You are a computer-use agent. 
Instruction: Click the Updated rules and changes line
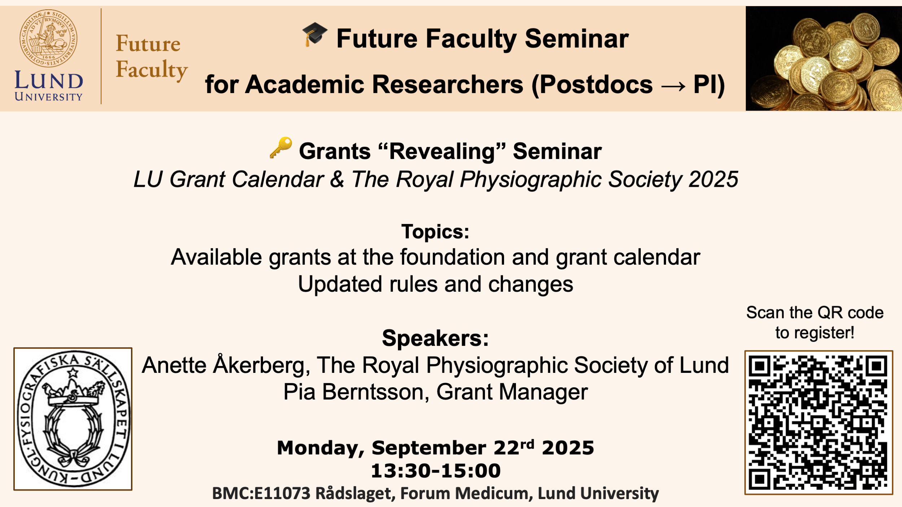coord(435,284)
